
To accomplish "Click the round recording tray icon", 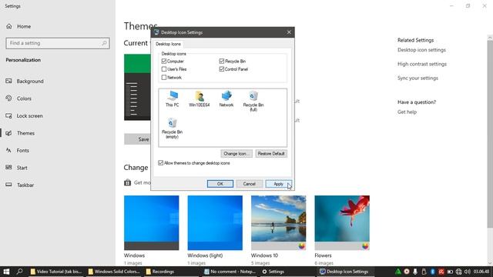I will click(x=407, y=272).
